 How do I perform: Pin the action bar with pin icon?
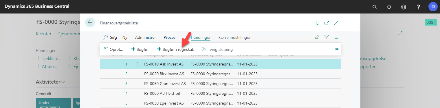pos(336,49)
